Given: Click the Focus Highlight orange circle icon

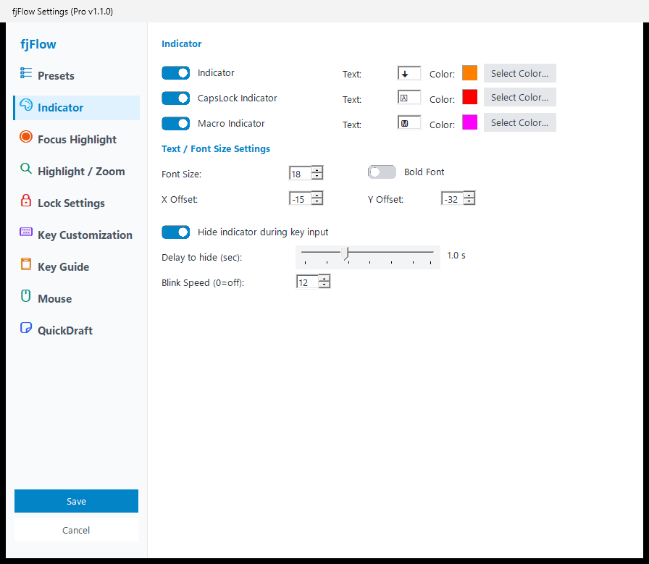Looking at the screenshot, I should tap(25, 137).
